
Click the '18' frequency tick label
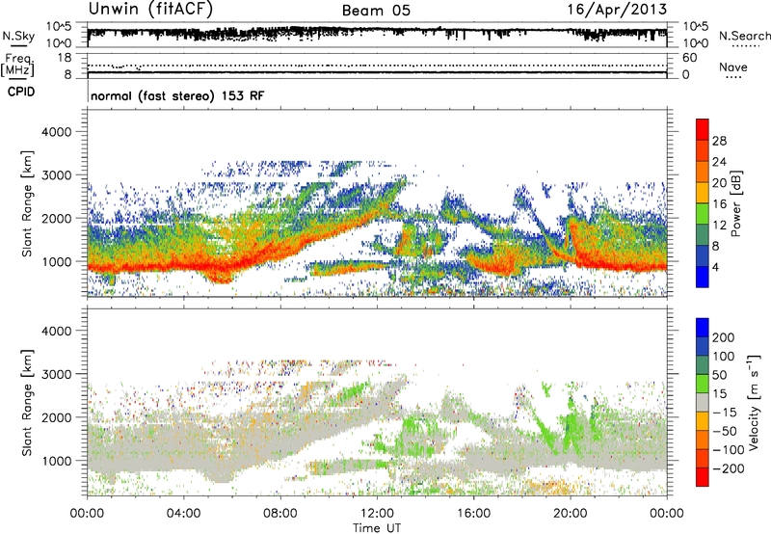point(65,58)
